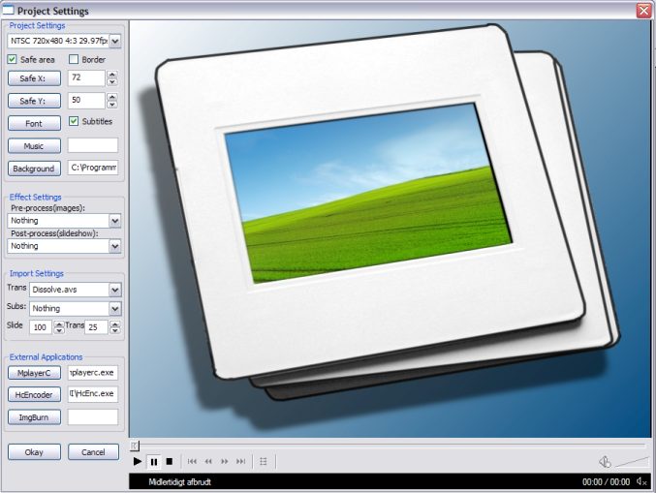Decrease the Slide duration value

(x=59, y=330)
